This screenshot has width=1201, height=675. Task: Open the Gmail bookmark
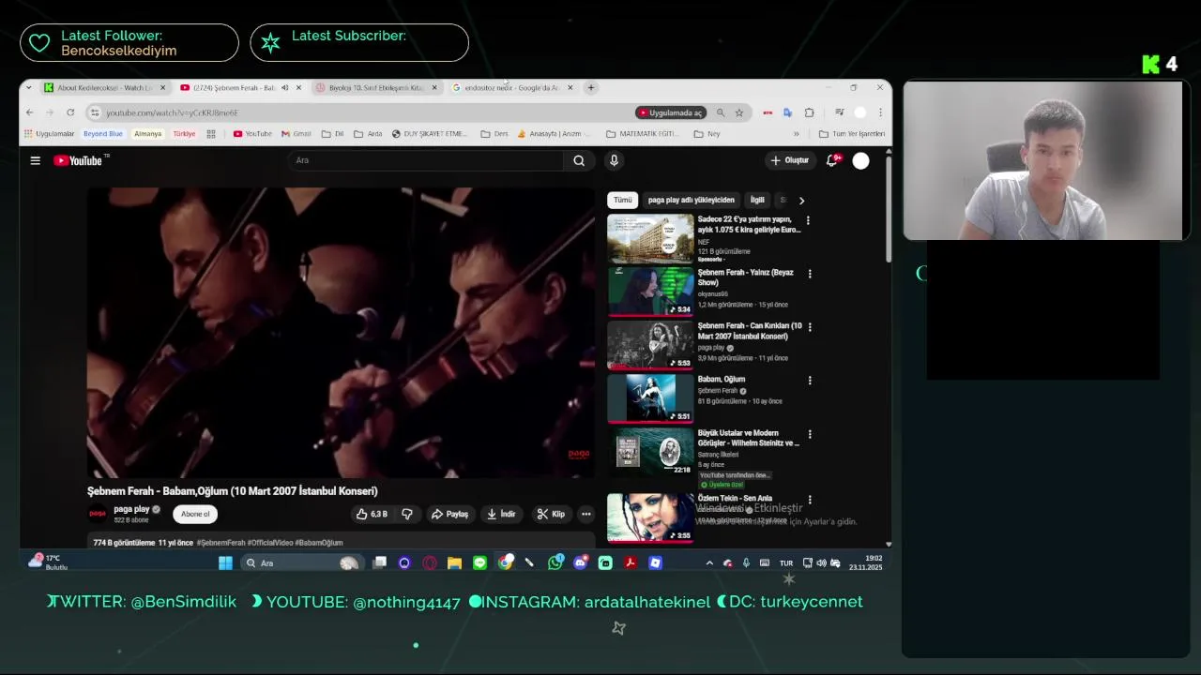pos(296,134)
